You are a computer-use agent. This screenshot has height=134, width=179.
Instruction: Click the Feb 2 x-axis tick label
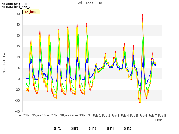coord(106,116)
